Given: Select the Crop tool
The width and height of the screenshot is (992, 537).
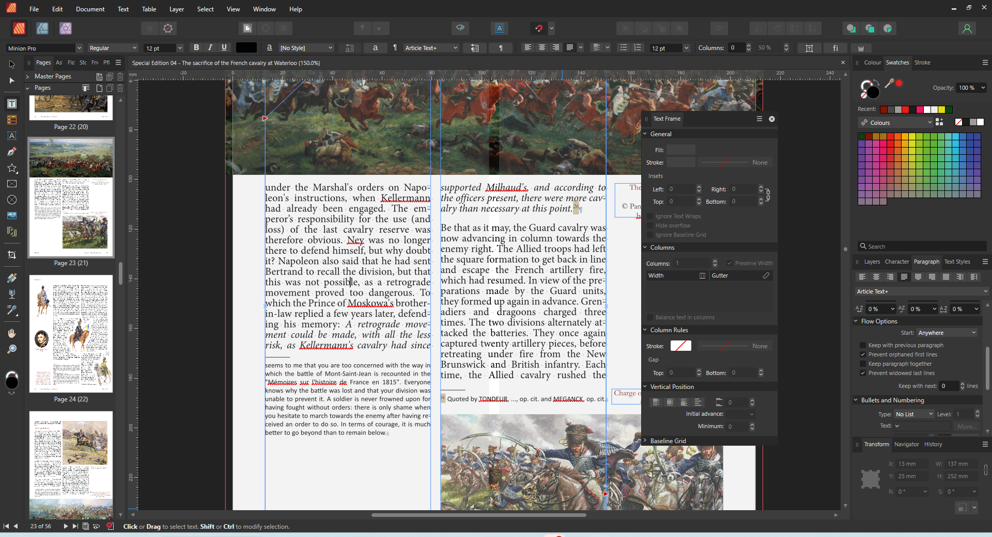Looking at the screenshot, I should (12, 255).
